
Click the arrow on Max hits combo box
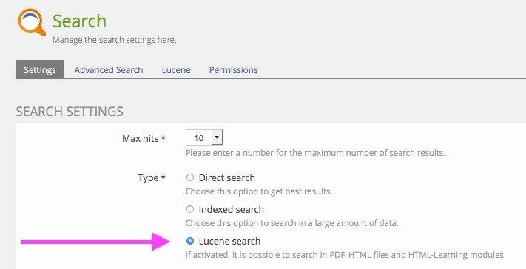[217, 137]
